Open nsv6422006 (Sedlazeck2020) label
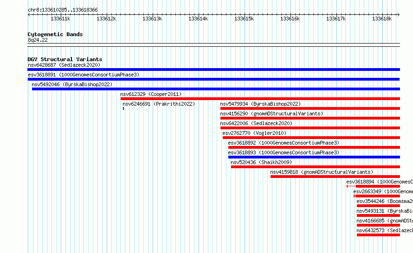This screenshot has height=253, width=413. [x=256, y=123]
